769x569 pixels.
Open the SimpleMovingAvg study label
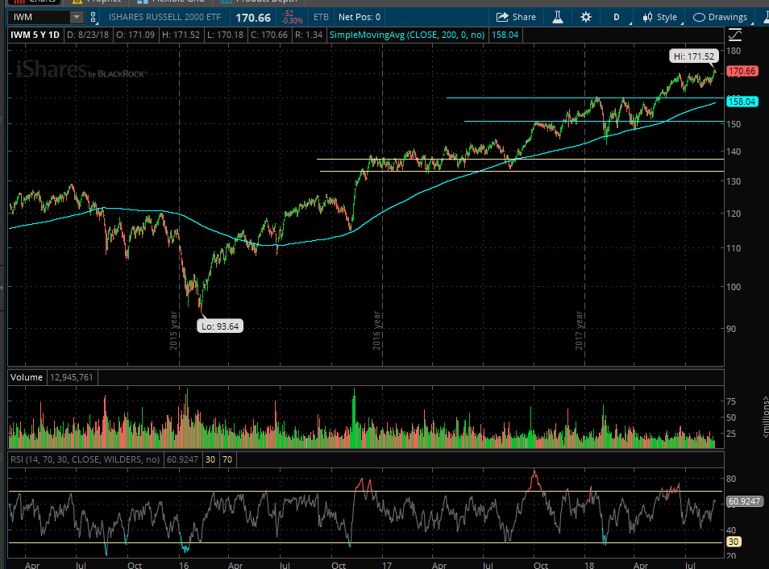[x=407, y=35]
